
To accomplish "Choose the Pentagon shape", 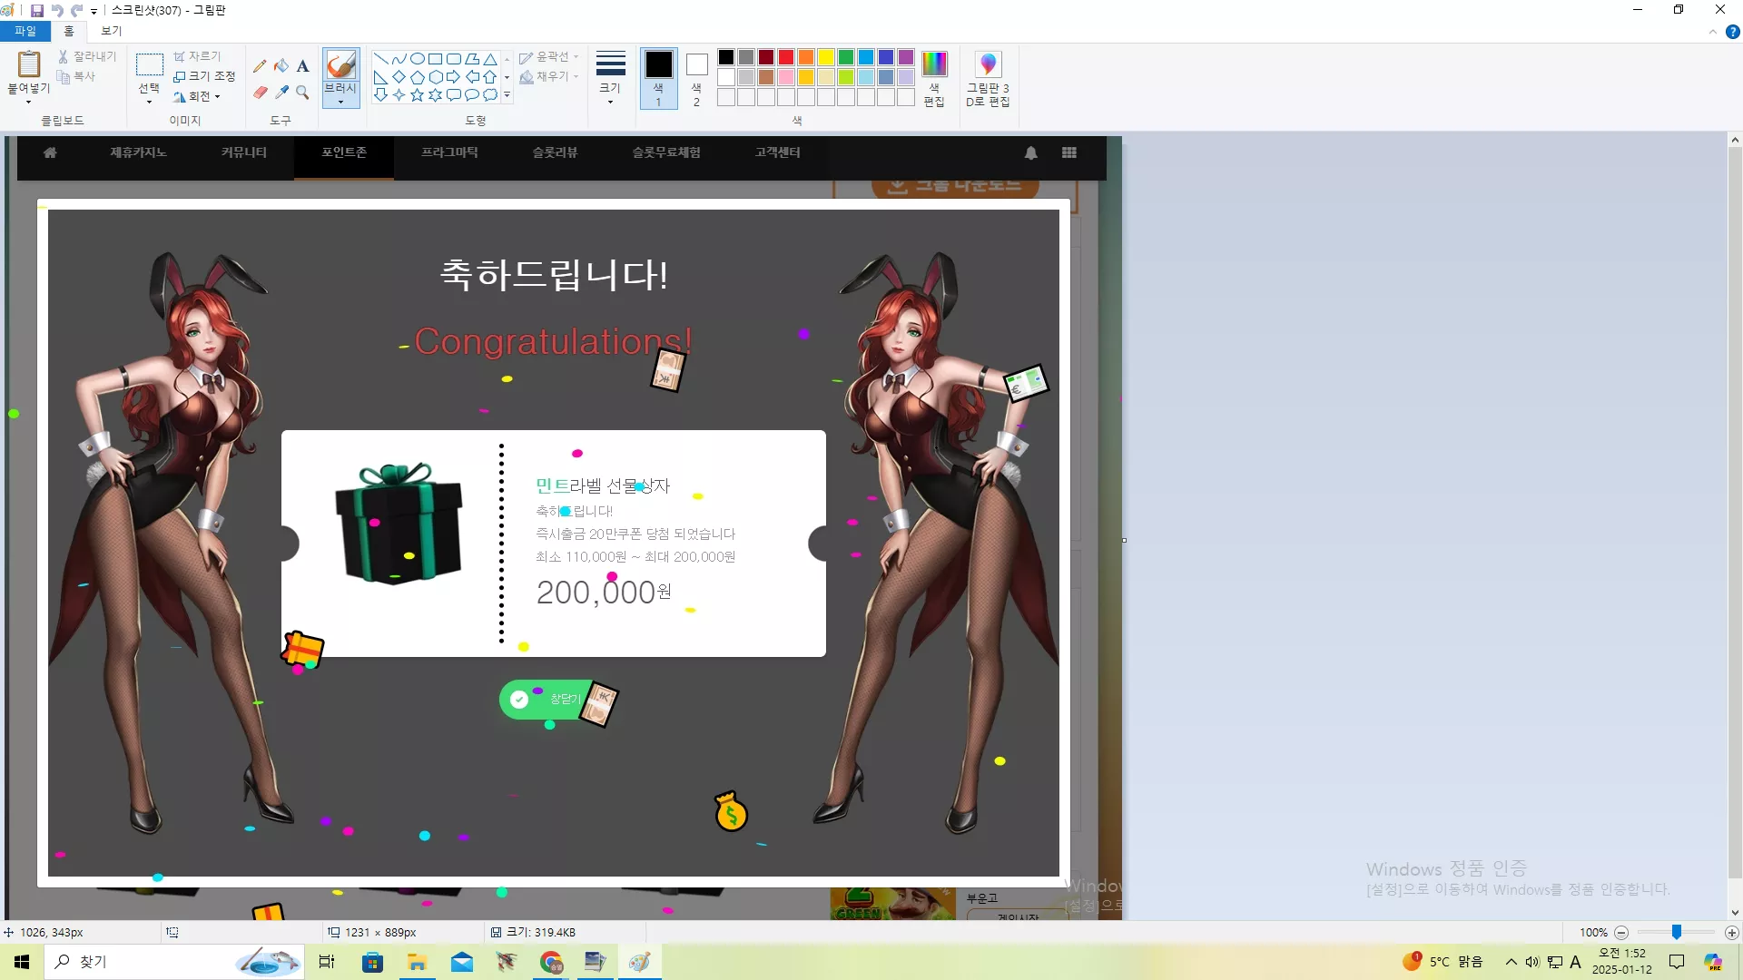I will pyautogui.click(x=418, y=77).
